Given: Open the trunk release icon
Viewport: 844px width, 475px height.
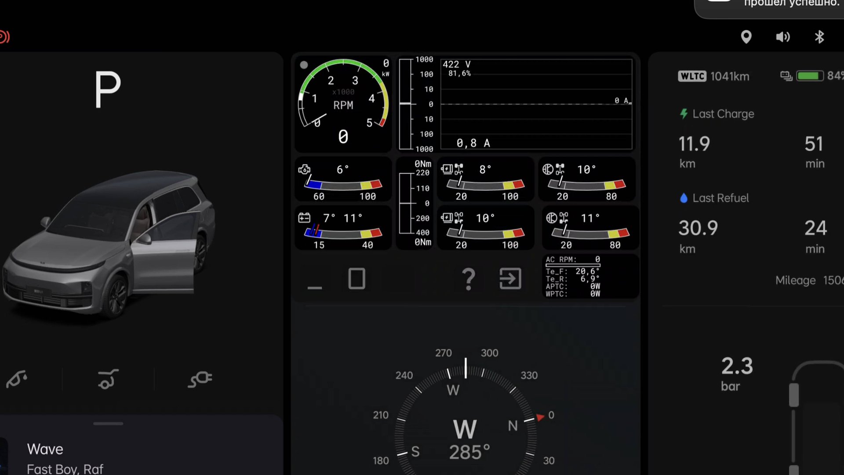Looking at the screenshot, I should 108,379.
